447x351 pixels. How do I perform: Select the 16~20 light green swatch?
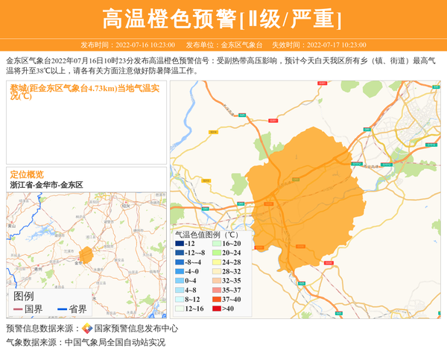(x=215, y=244)
